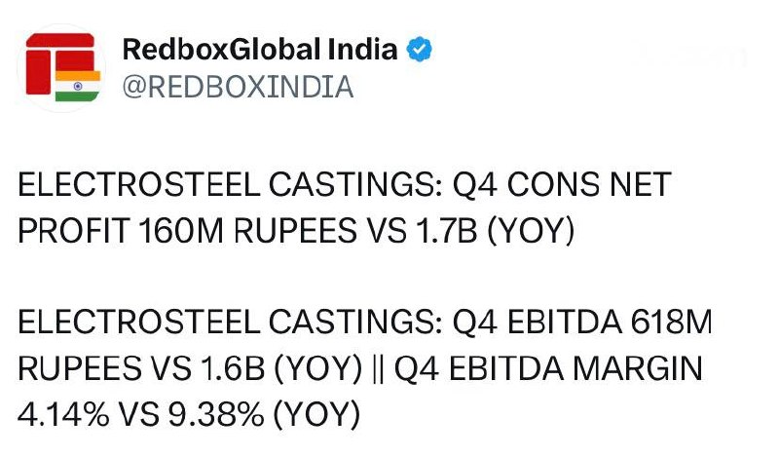Open the RedboxGlobal India profile avatar
The width and height of the screenshot is (779, 457).
[x=61, y=67]
